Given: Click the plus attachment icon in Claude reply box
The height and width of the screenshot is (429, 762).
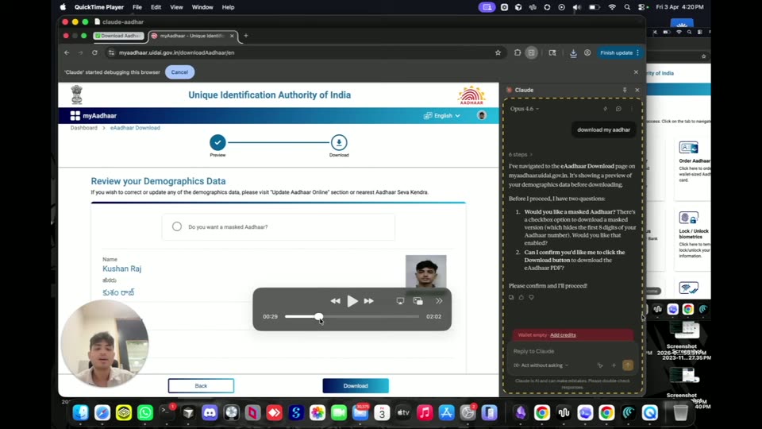Looking at the screenshot, I should [614, 365].
